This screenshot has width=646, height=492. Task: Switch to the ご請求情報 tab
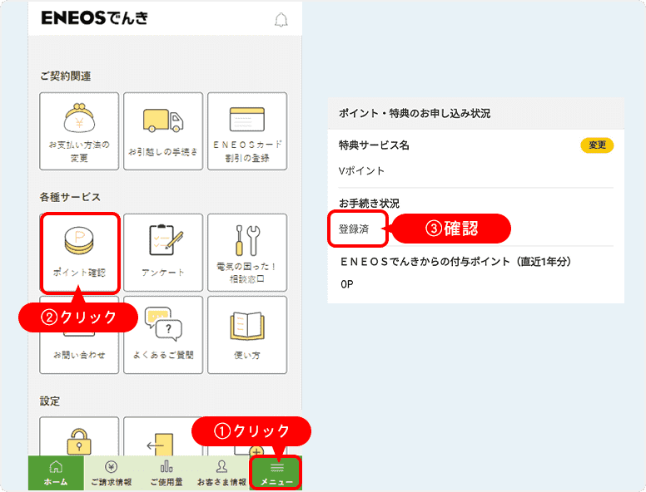click(112, 473)
